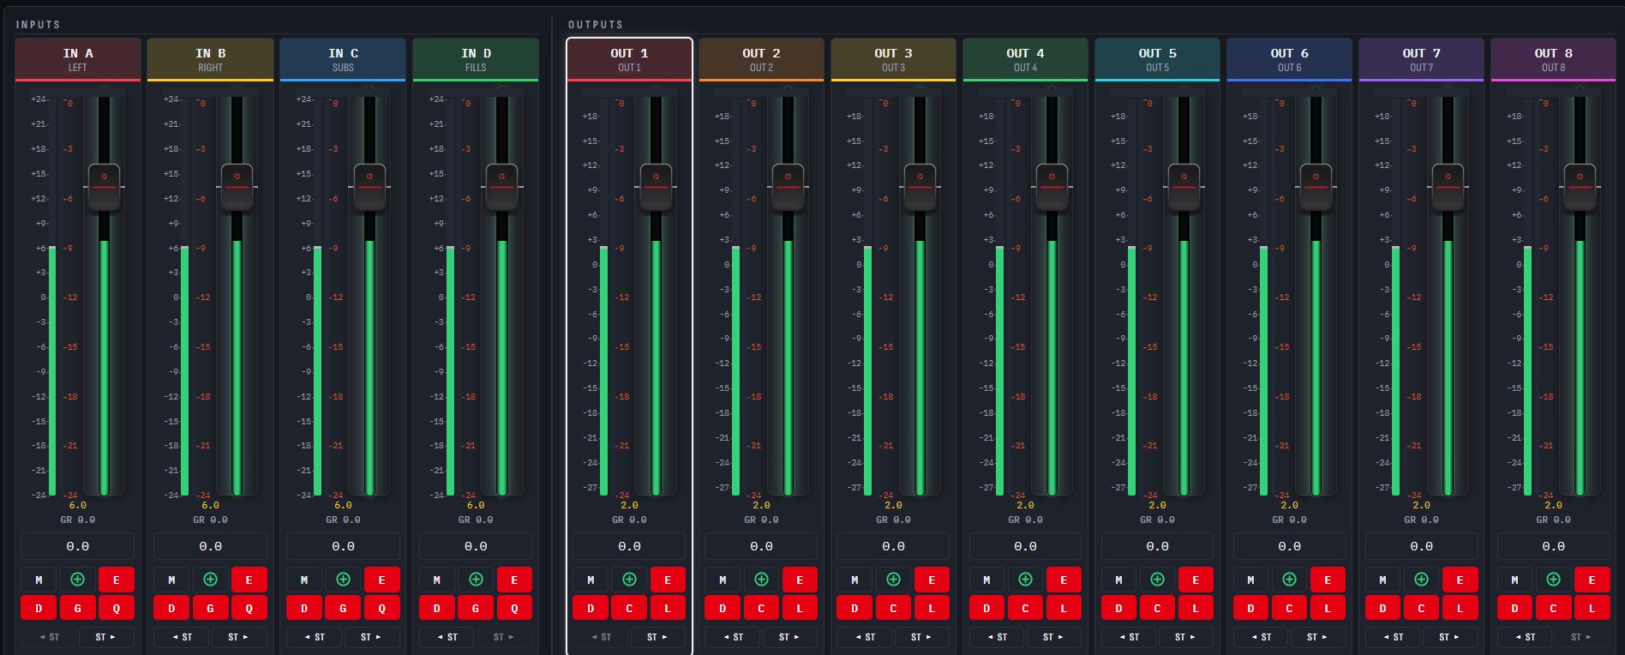
Task: Toggle the D button on OUT 8
Action: (1514, 608)
